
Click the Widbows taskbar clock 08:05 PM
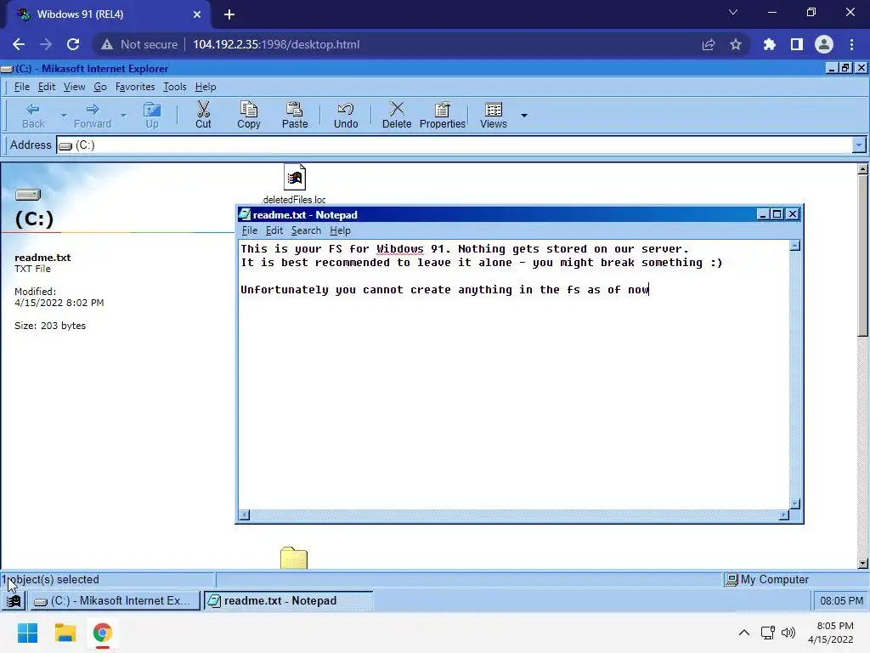tap(841, 601)
